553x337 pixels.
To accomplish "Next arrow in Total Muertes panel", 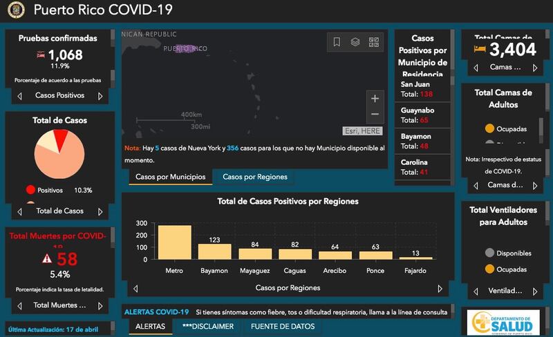I will pyautogui.click(x=100, y=306).
